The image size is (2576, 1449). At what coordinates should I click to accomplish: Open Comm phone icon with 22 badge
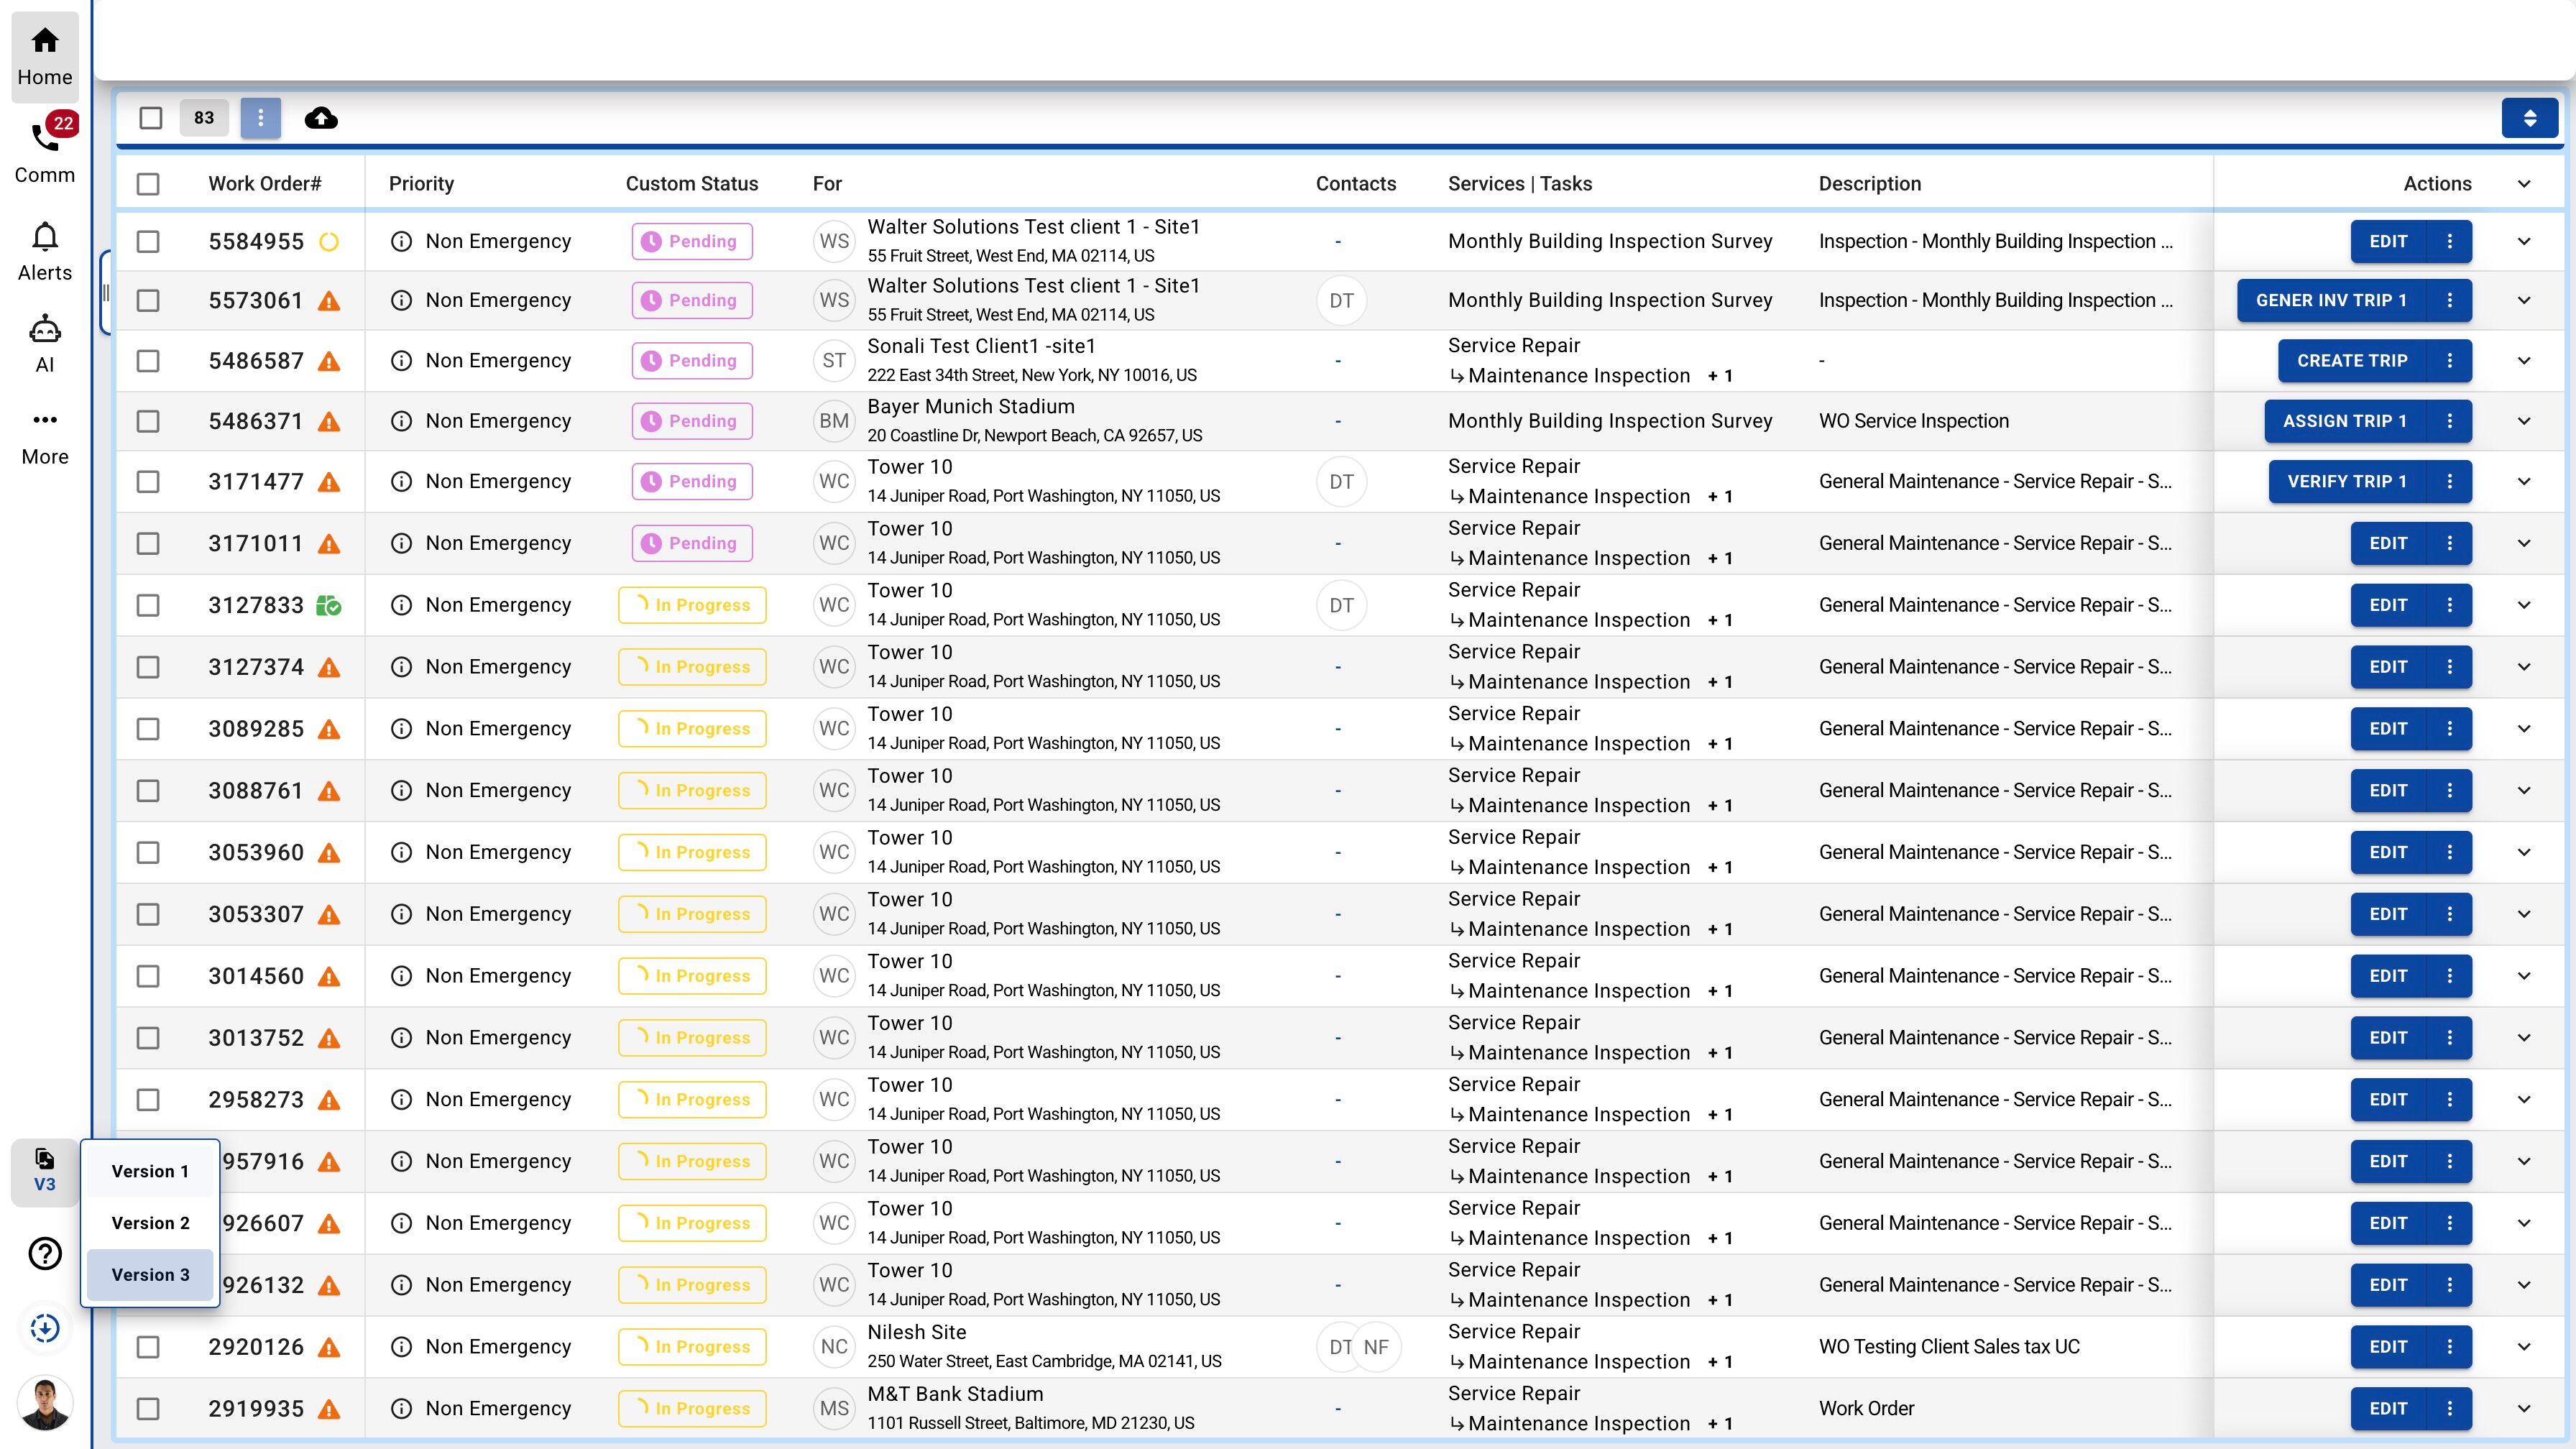point(45,137)
